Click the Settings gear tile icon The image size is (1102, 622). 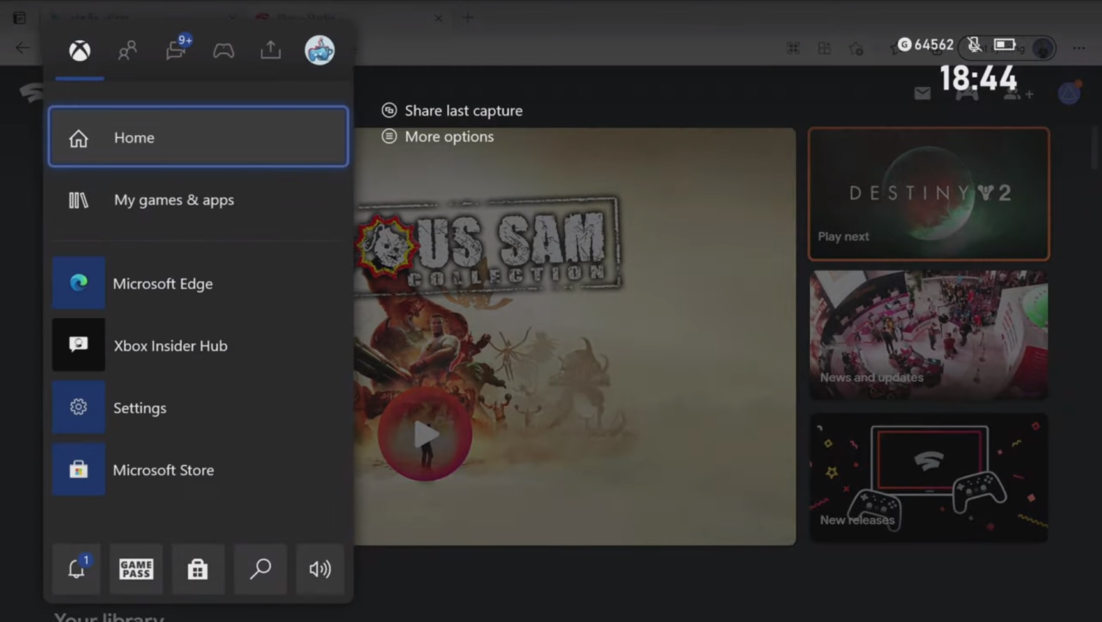point(78,408)
